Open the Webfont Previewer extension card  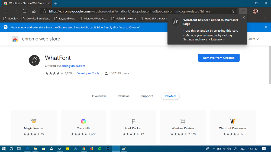(x=233, y=127)
